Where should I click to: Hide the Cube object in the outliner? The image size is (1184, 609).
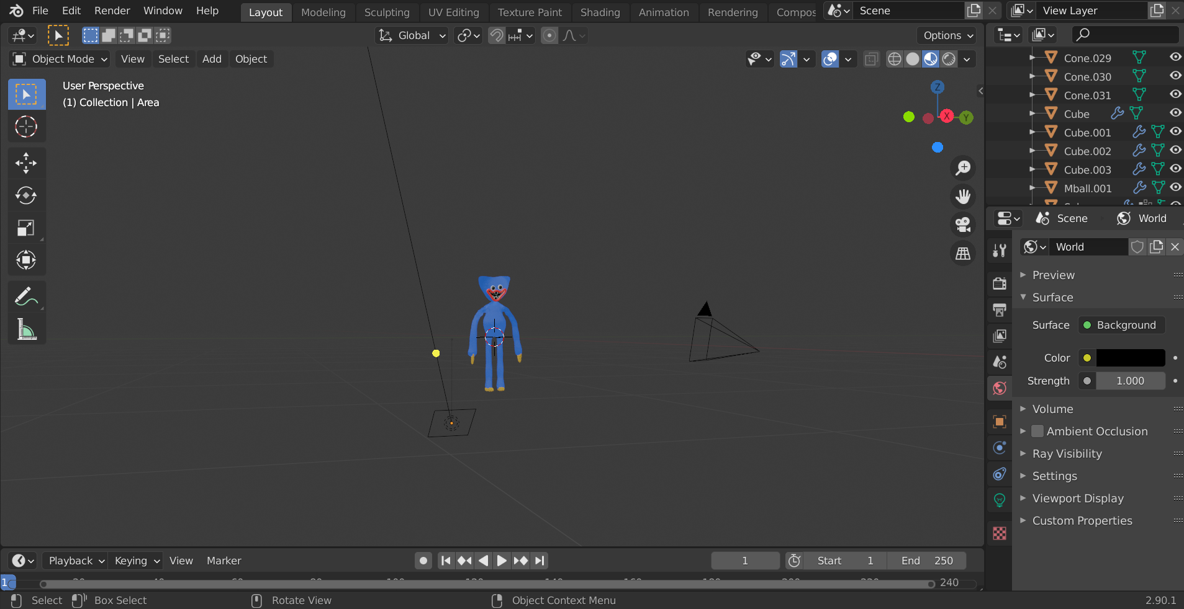(x=1175, y=113)
